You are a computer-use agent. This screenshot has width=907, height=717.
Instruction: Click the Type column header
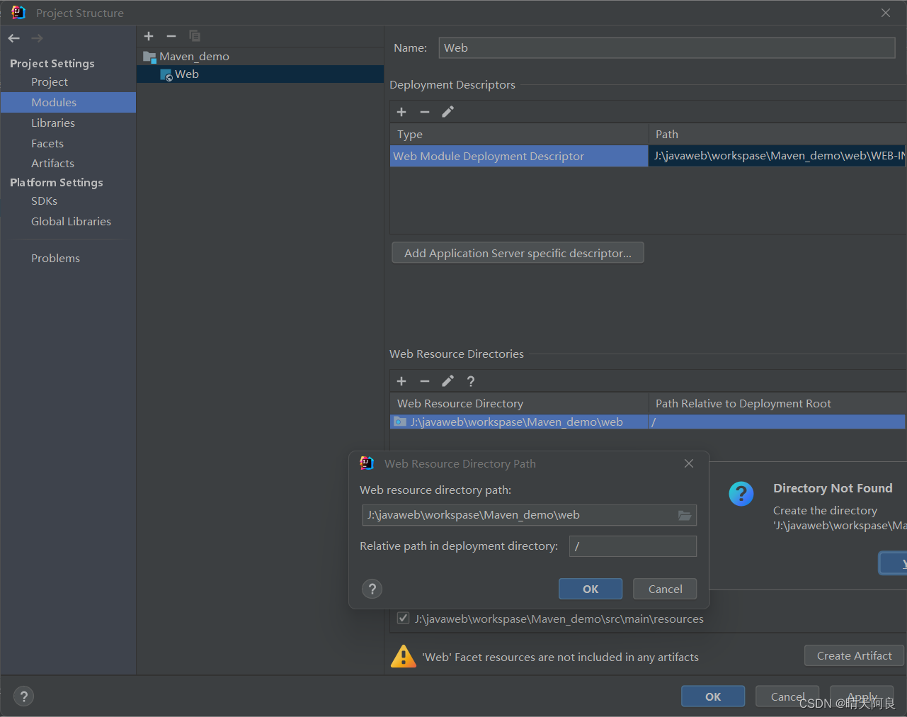click(519, 135)
